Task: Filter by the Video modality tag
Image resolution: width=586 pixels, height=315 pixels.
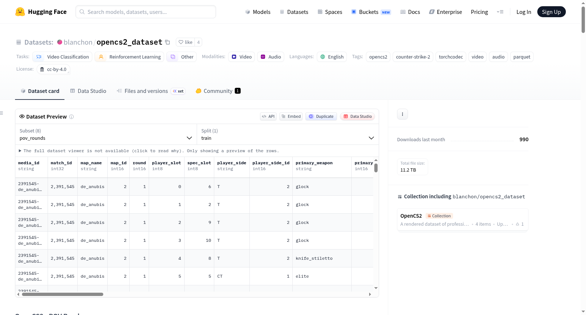Action: [x=242, y=57]
